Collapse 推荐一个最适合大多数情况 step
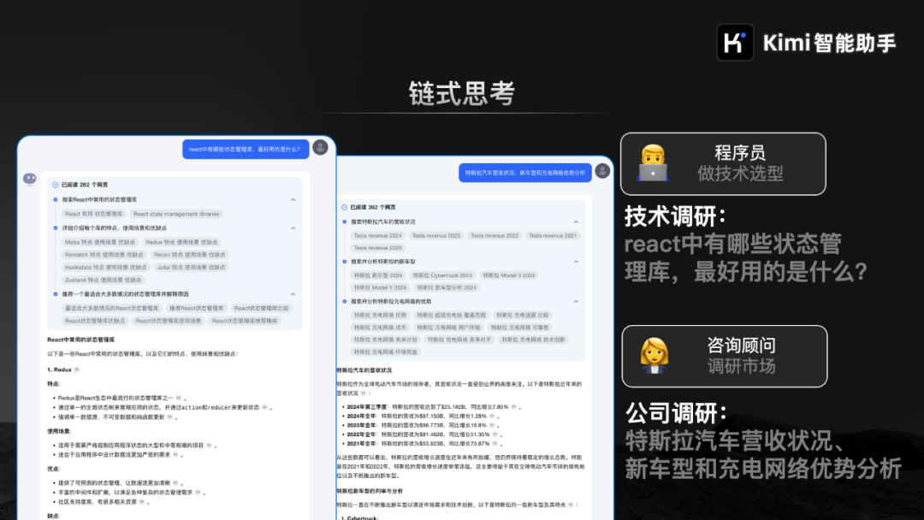Screen dimensions: 924x520 pyautogui.click(x=293, y=294)
